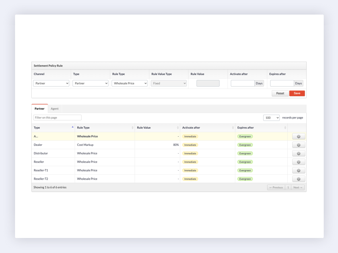Viewport: 338px width, 253px height.
Task: Click the Reset button
Action: [x=280, y=93]
